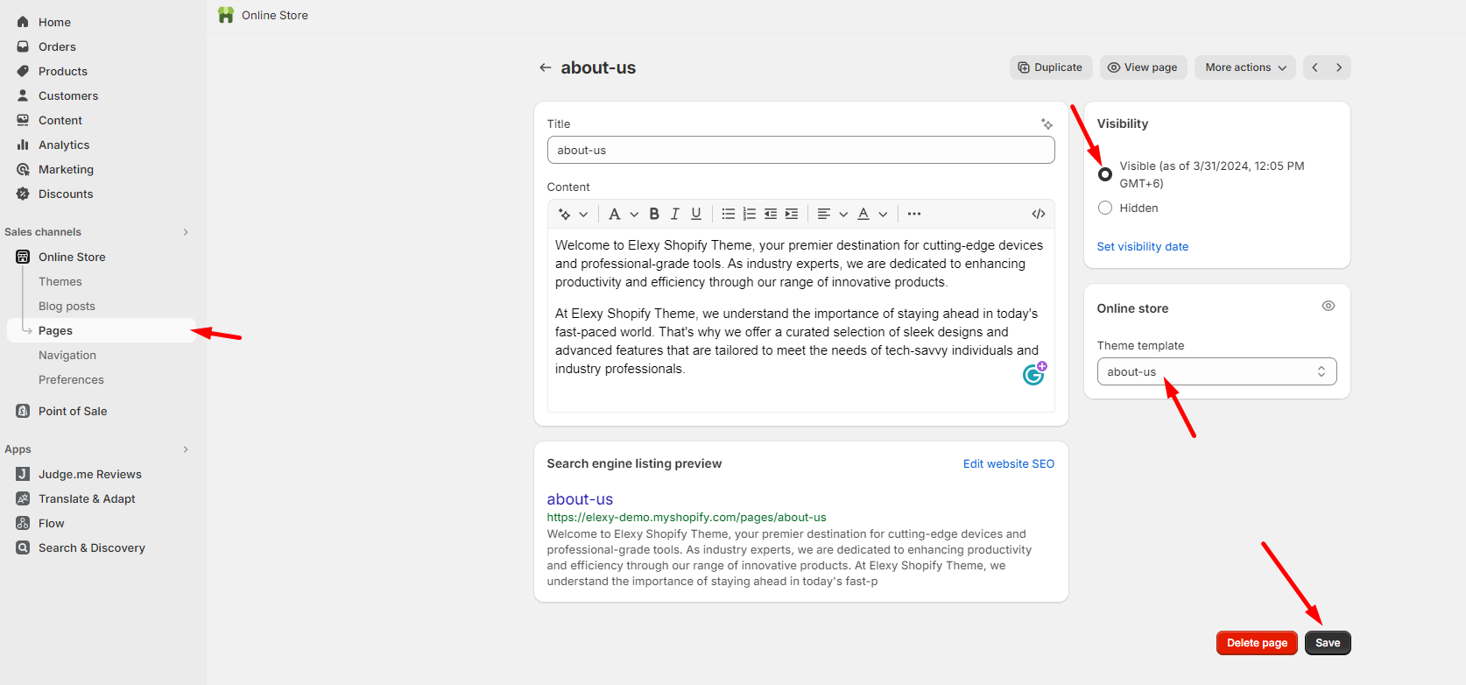Open the Theme template dropdown

pos(1216,371)
